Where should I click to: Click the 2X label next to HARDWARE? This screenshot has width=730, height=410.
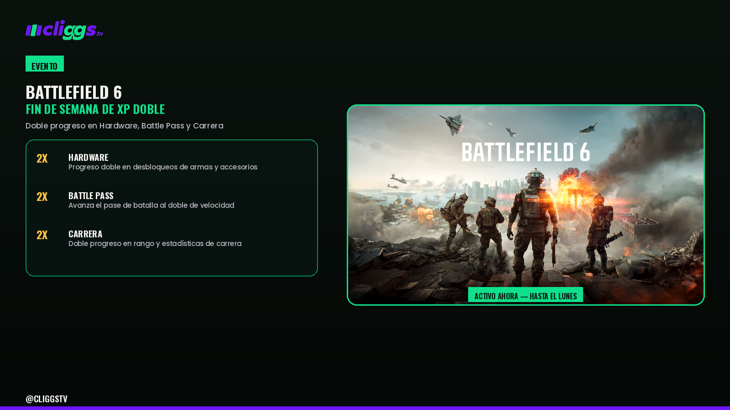coord(42,159)
